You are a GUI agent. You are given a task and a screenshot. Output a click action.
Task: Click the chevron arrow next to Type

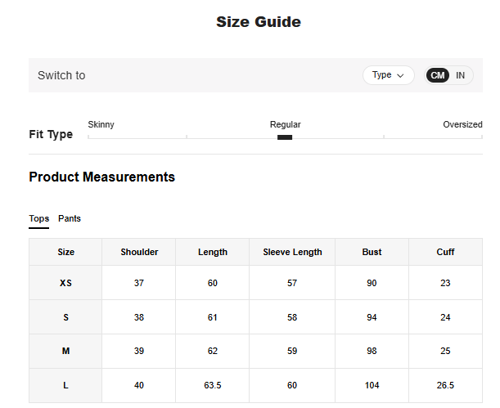point(401,75)
